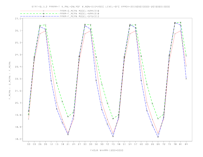Screen dimensions: 203x157
Task: Click y-axis tick label 27.0
Action: [18, 19]
